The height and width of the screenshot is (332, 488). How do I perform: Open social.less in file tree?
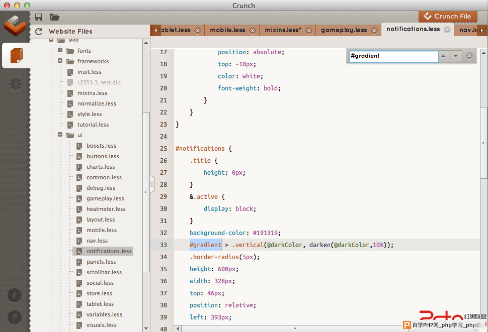[x=100, y=283]
